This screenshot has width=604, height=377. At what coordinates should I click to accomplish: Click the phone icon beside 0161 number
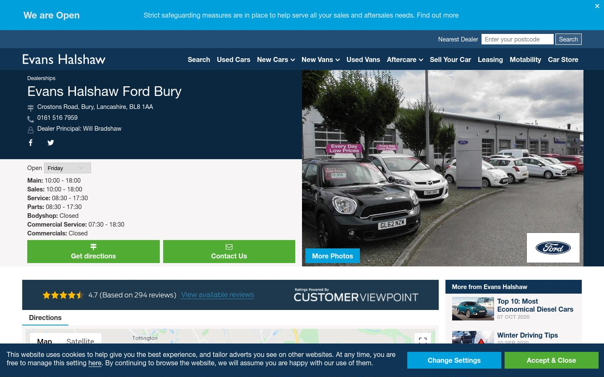(31, 119)
